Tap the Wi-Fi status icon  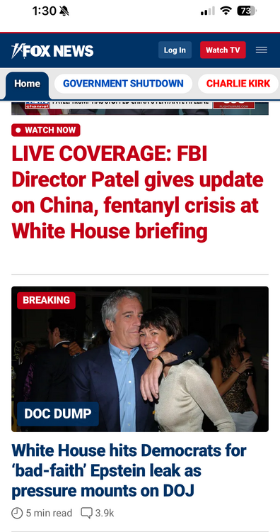[x=226, y=11]
